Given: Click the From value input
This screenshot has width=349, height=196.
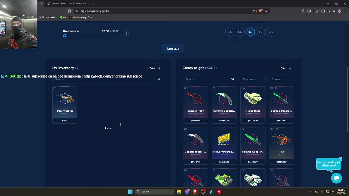Looking at the screenshot, I should (253, 79).
